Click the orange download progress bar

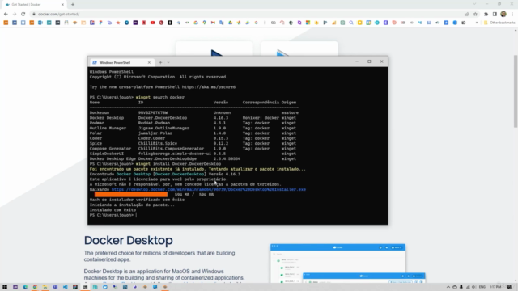tap(131, 195)
